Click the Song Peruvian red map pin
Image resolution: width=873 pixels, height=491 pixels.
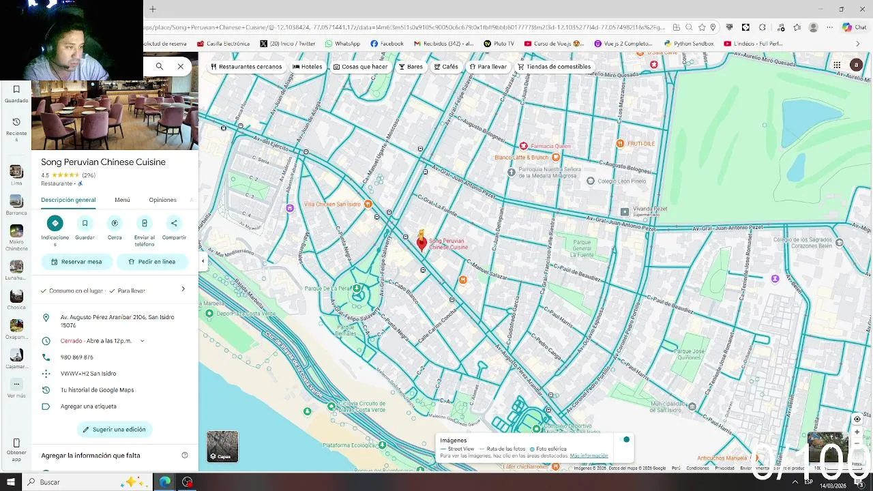click(421, 243)
